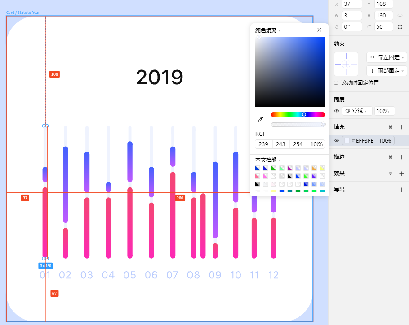Add an effect with plus icon
This screenshot has height=325, width=409.
(x=401, y=173)
